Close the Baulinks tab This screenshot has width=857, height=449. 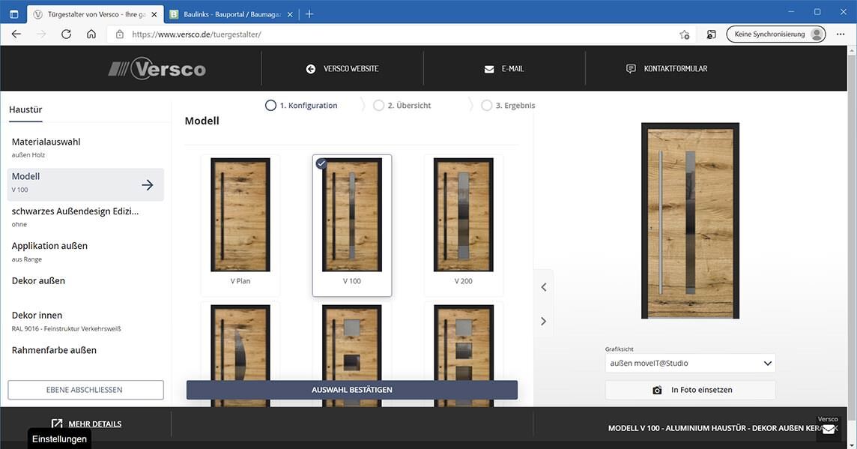point(290,14)
